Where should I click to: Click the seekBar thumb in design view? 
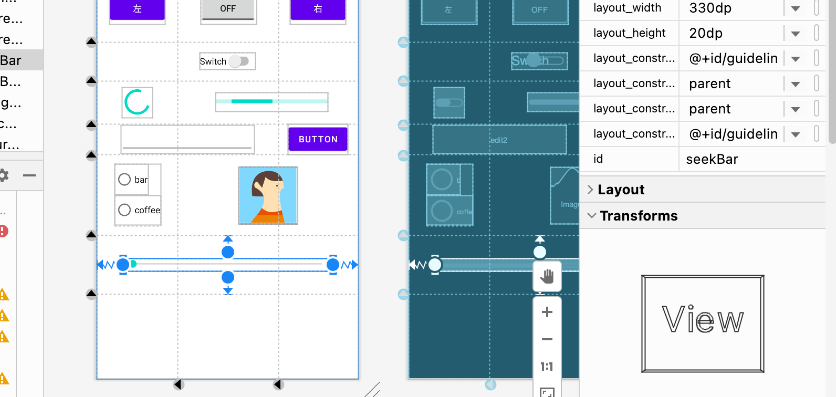pyautogui.click(x=133, y=264)
